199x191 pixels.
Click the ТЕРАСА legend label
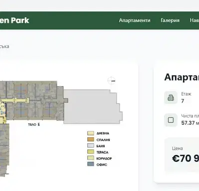[102, 152]
